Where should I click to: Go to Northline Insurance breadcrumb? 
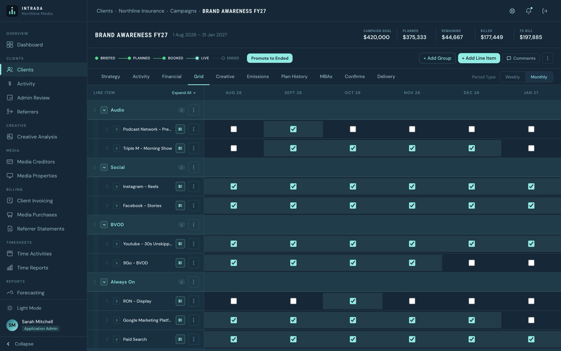pos(141,11)
